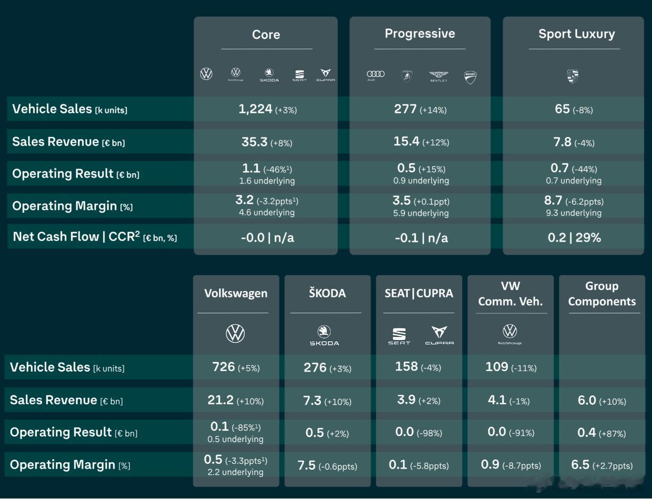The image size is (652, 499).
Task: Click Sport Luxury sales revenue 7.8 (-4%)
Action: [574, 142]
